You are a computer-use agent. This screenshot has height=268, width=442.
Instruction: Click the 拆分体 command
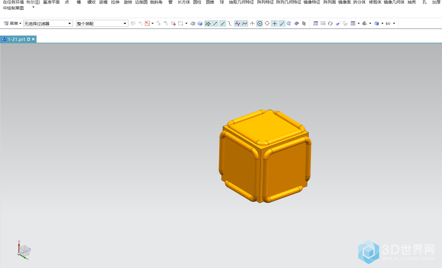tap(359, 2)
